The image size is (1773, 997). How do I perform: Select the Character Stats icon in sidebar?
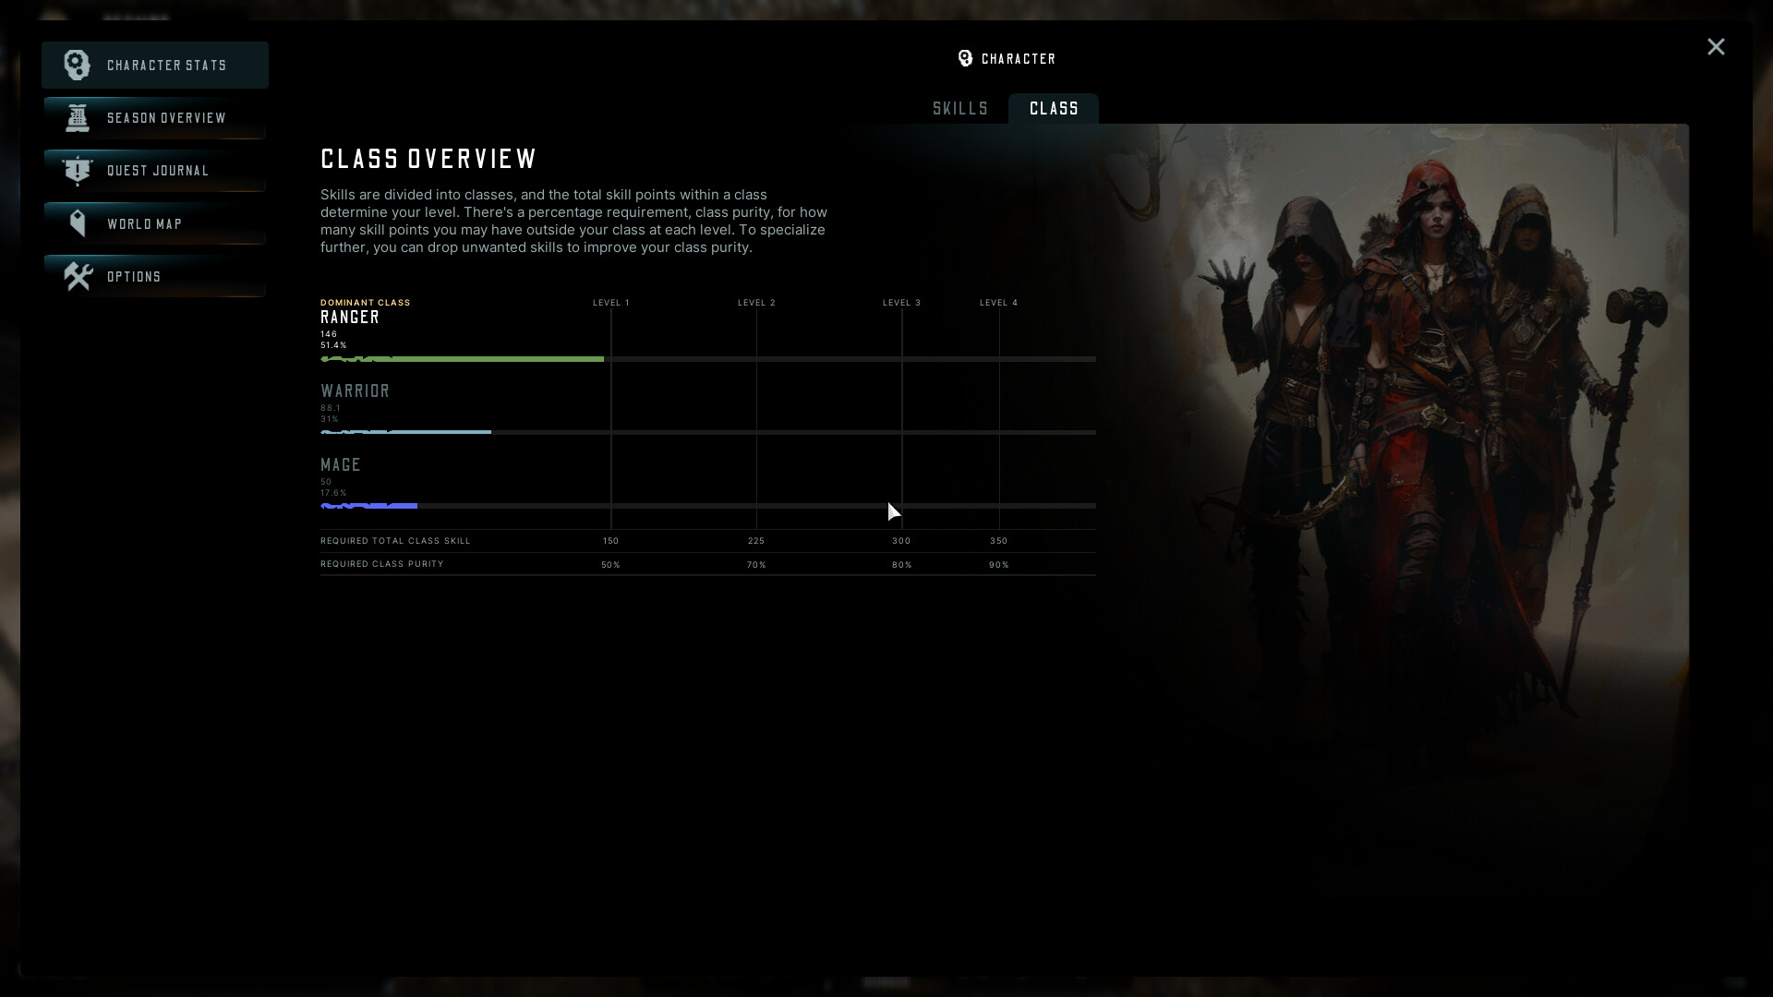coord(77,65)
